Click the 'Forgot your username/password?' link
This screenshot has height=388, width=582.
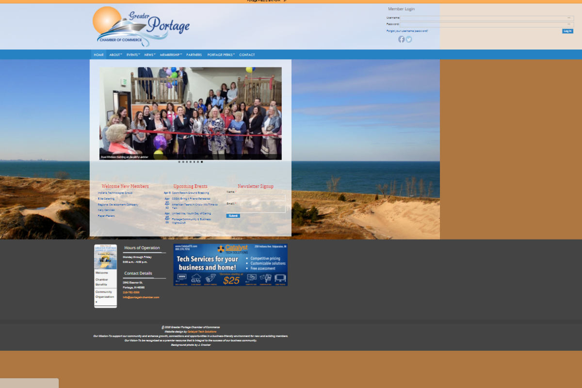(406, 30)
